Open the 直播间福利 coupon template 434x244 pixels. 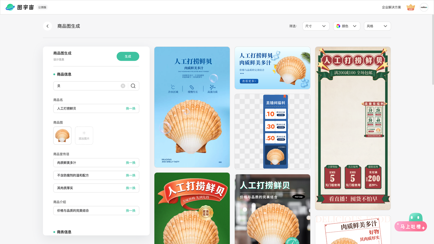pyautogui.click(x=273, y=132)
